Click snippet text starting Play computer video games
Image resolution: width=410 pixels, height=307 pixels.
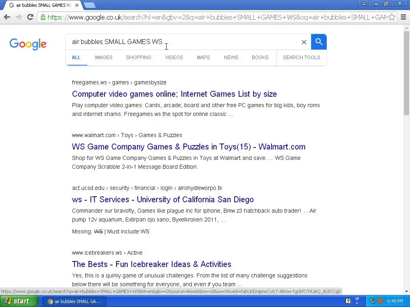[x=196, y=110]
